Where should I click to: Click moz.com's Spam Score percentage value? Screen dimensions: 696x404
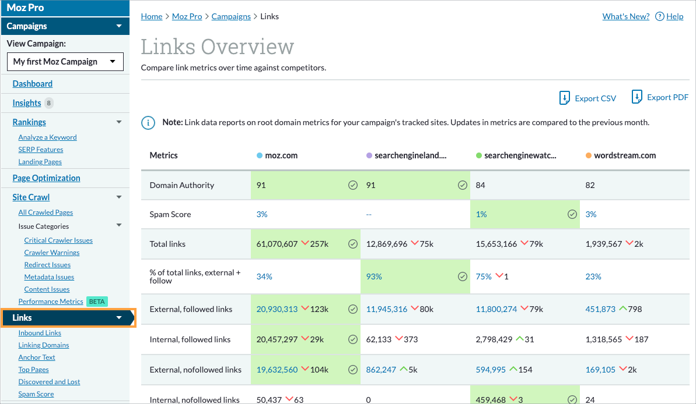tap(261, 214)
